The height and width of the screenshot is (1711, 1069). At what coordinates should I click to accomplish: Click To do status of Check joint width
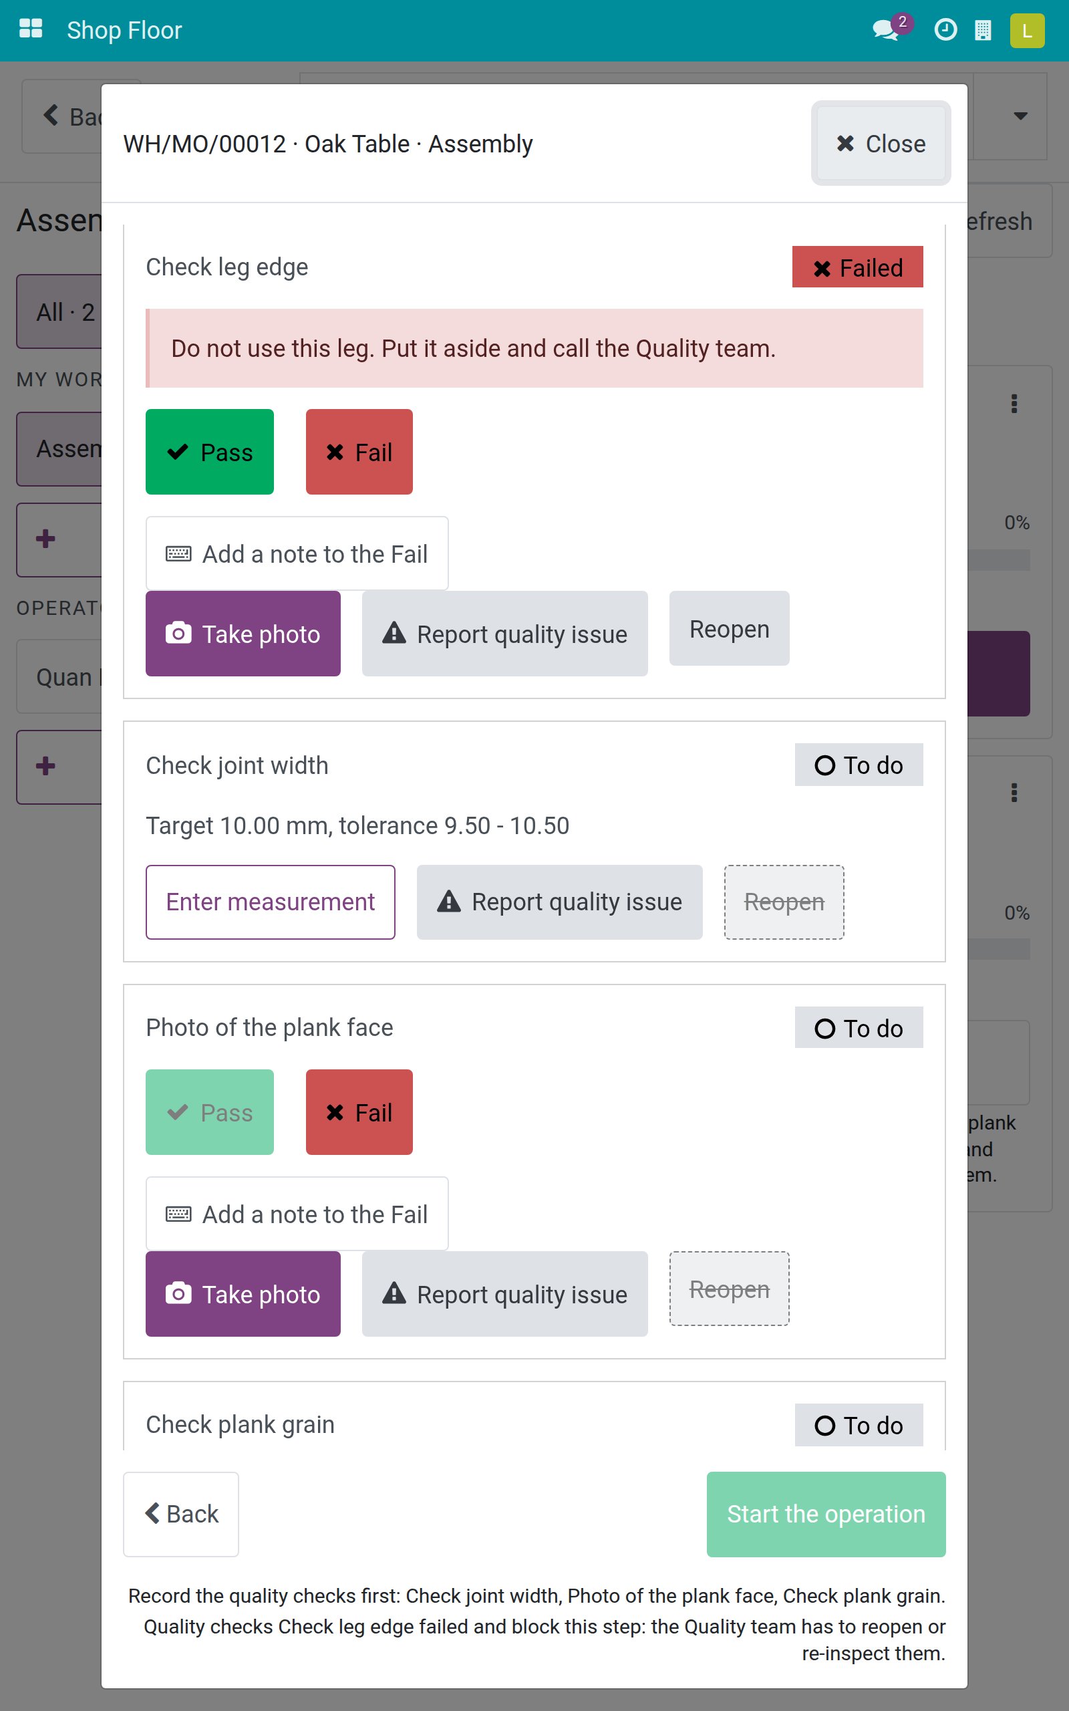point(859,765)
